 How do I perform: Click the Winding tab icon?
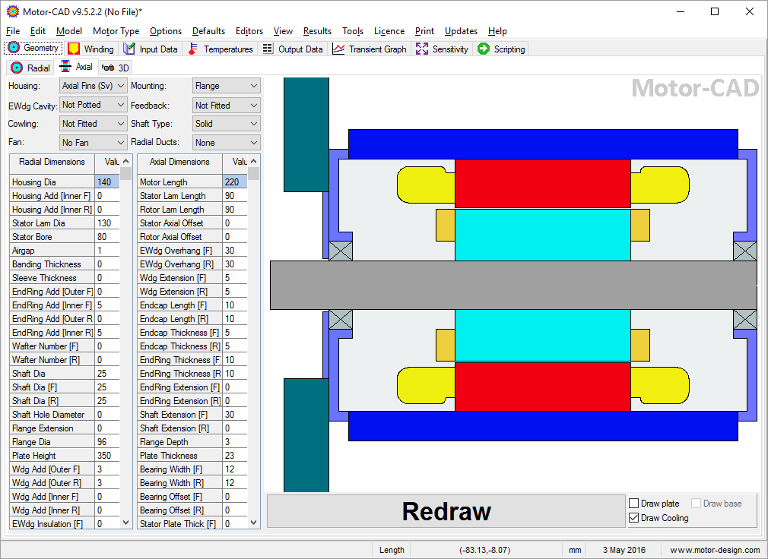pyautogui.click(x=74, y=49)
